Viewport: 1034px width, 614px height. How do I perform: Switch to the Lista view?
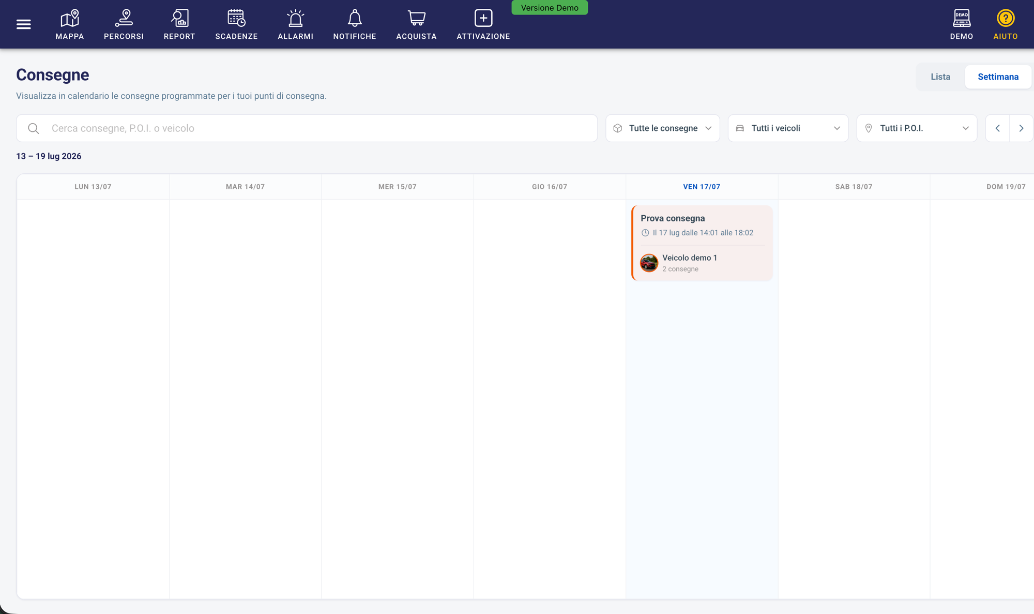940,77
